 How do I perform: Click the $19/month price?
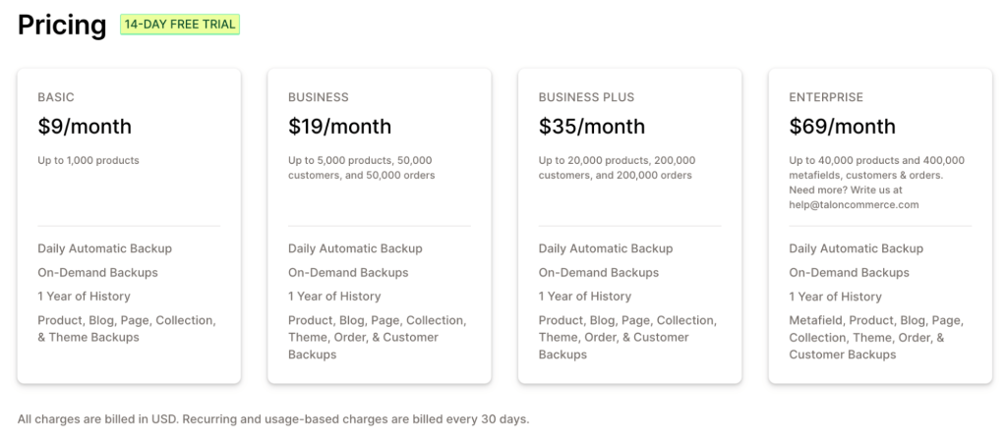339,127
